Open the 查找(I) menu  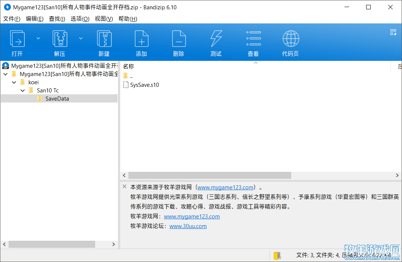(x=57, y=19)
